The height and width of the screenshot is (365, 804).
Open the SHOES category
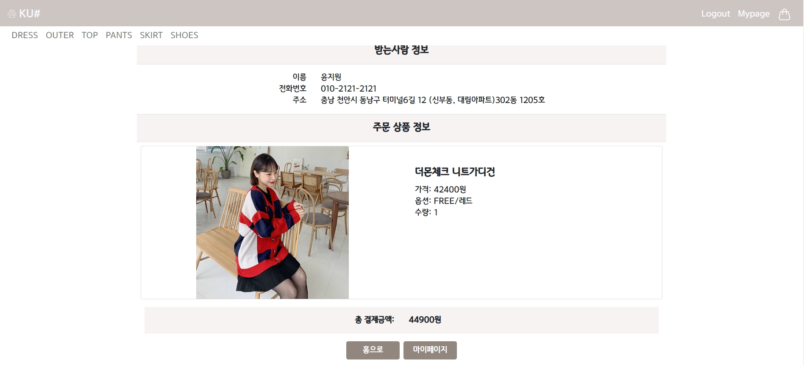[x=184, y=35]
